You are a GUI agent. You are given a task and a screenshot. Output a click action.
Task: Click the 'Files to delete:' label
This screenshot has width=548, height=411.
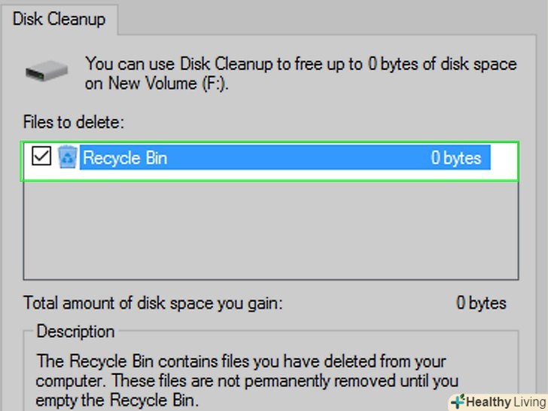(x=73, y=121)
